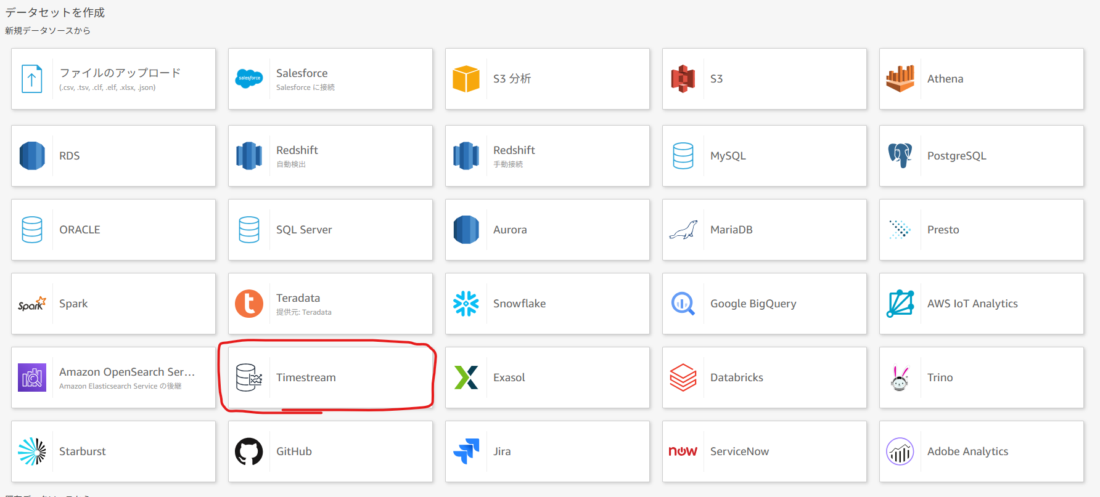The height and width of the screenshot is (497, 1100).
Task: Click the Salesforce cloud logo icon
Action: [x=249, y=78]
